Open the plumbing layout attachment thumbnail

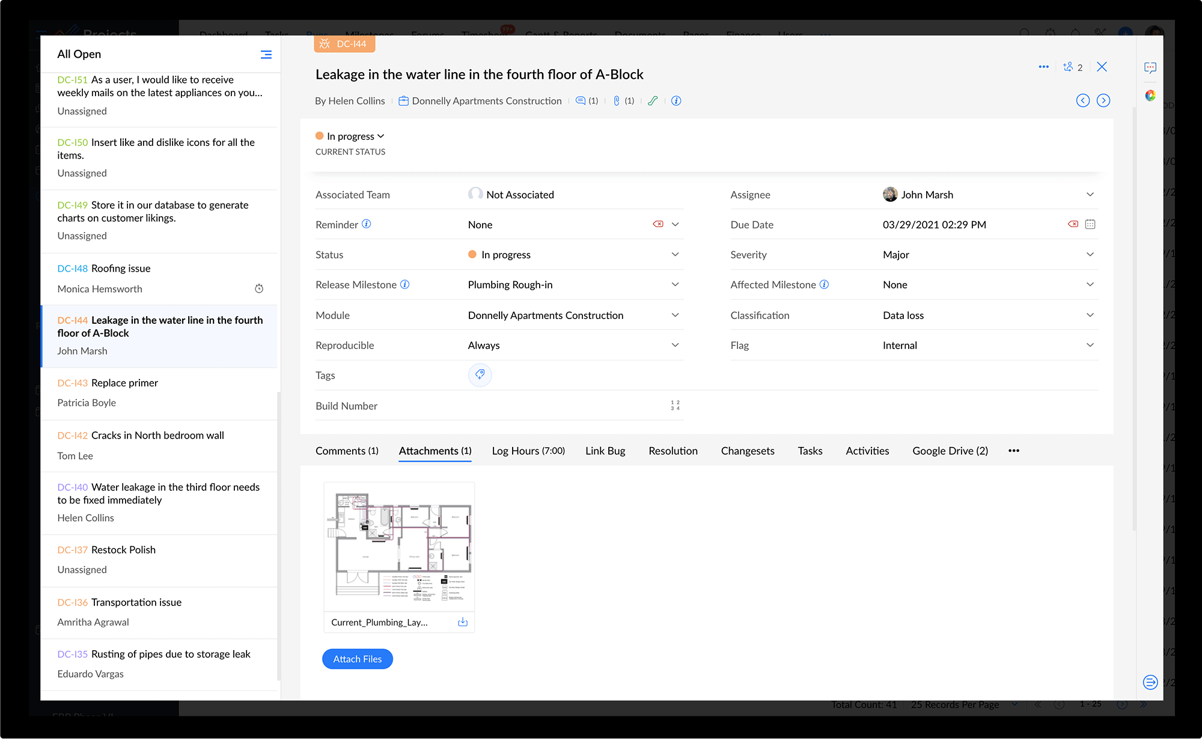click(399, 547)
